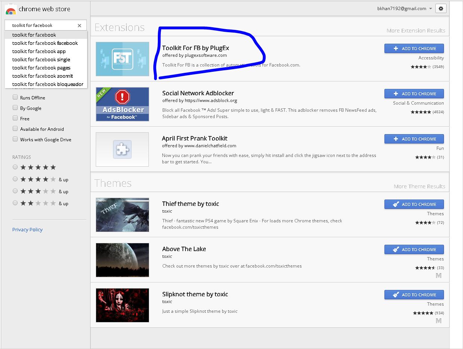The width and height of the screenshot is (463, 349).
Task: Choose suggestion 'toolkit for facebook app'
Action: click(46, 51)
